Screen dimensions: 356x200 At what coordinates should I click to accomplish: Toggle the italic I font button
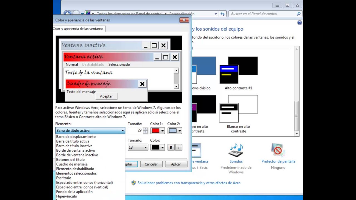click(x=179, y=147)
